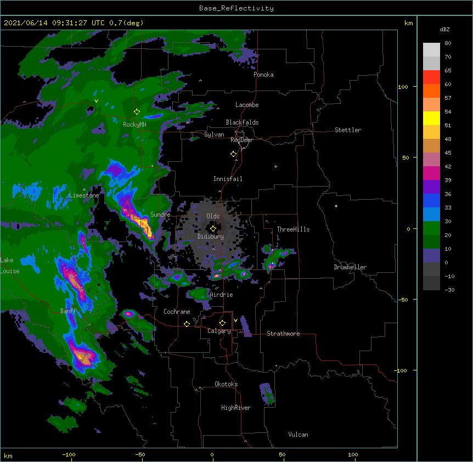Select the yellow diamond marker south of RedDeer
Viewport: 473px width, 462px height.
234,154
